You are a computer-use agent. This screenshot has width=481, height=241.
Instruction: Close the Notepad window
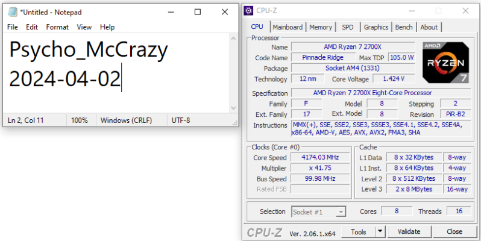coord(225,12)
